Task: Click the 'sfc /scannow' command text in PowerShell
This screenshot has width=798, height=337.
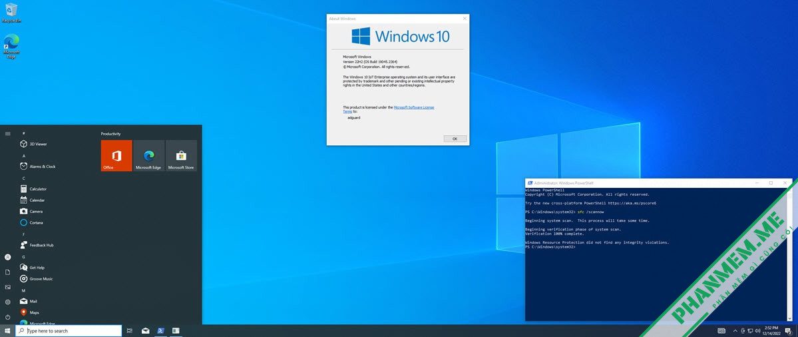Action: (589, 212)
